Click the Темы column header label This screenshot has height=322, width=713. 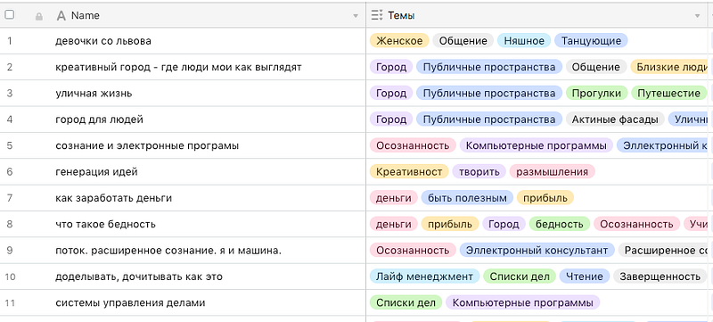click(401, 15)
